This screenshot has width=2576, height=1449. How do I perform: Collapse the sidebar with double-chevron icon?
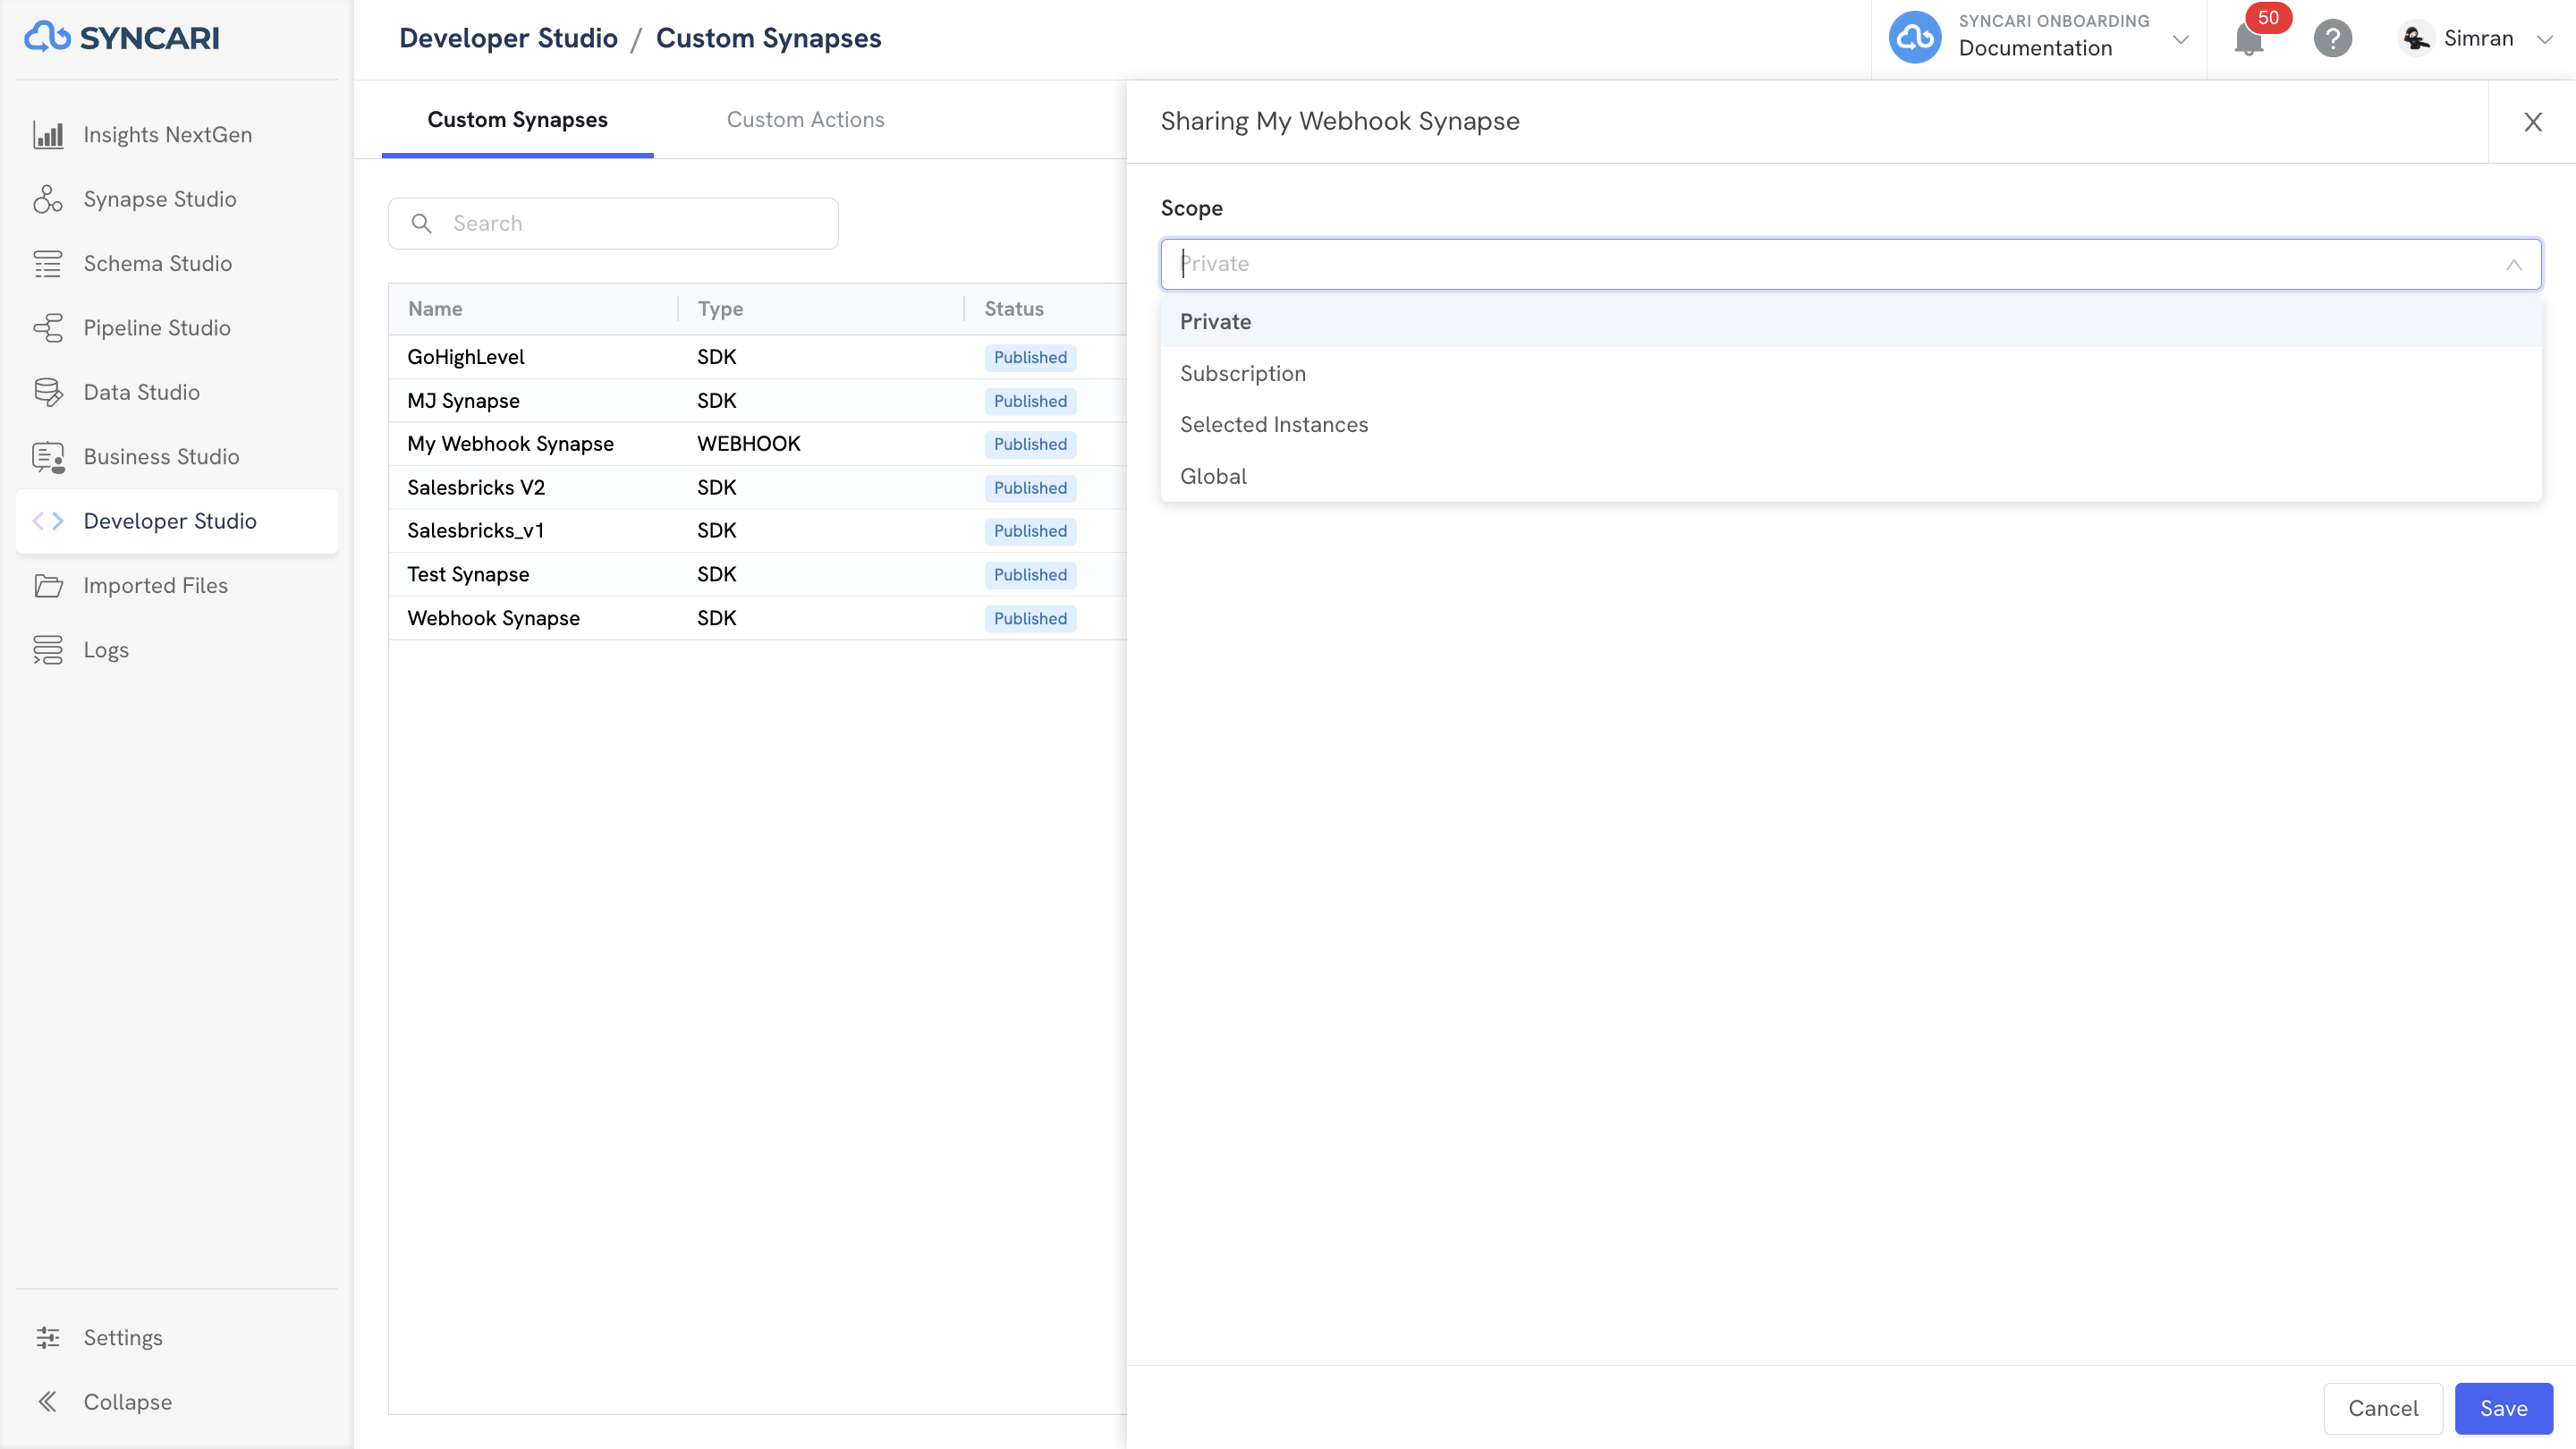pos(48,1402)
